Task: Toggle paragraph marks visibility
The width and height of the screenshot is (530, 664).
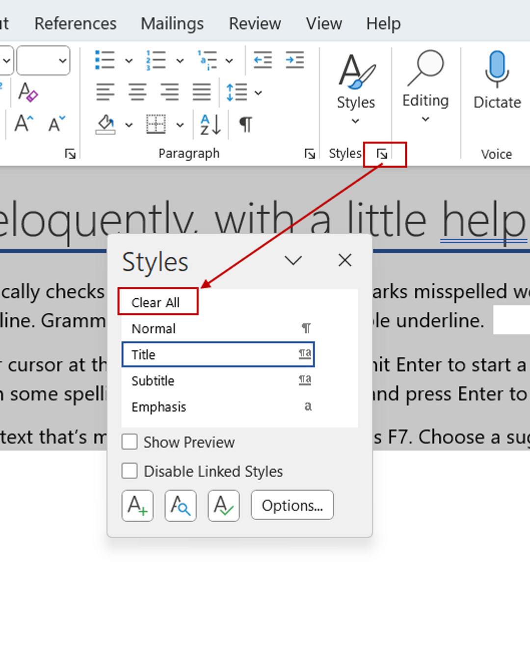Action: tap(244, 124)
